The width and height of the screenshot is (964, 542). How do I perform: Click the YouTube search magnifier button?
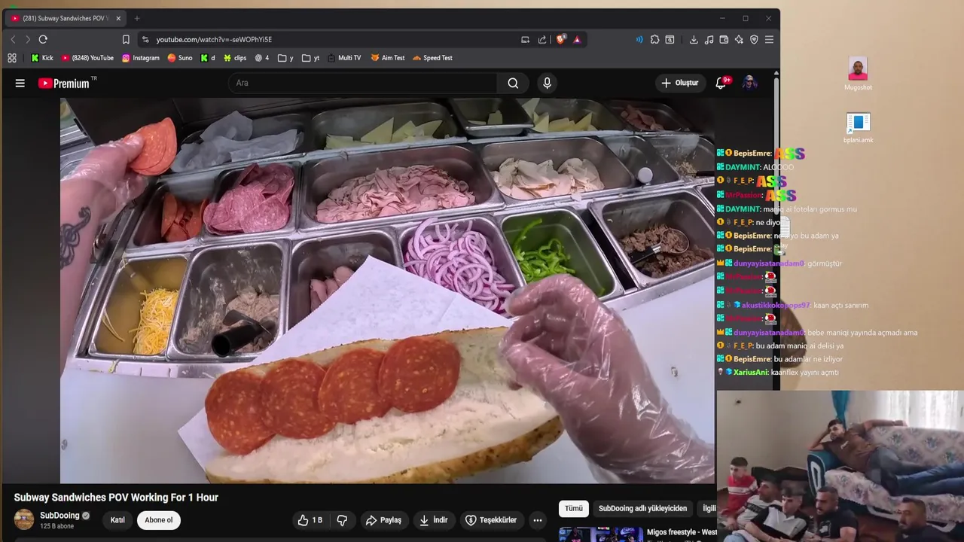click(x=513, y=83)
